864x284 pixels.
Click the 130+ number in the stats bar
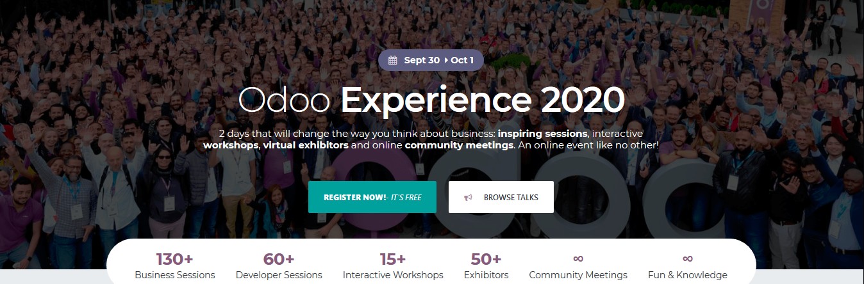coord(175,259)
